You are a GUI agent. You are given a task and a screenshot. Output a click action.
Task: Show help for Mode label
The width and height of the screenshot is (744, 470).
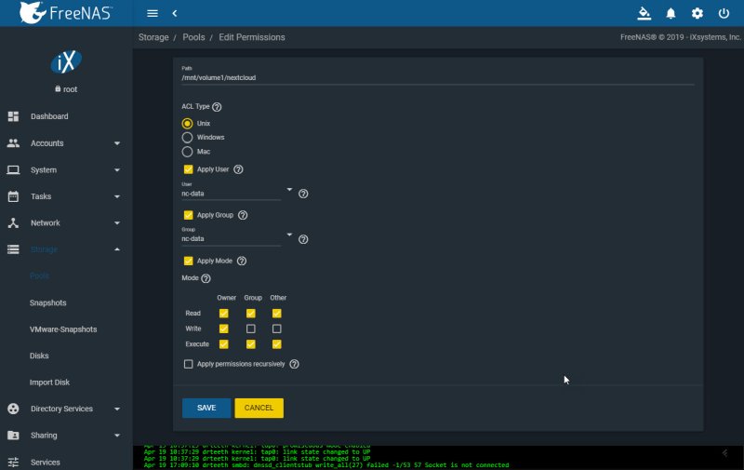(206, 278)
